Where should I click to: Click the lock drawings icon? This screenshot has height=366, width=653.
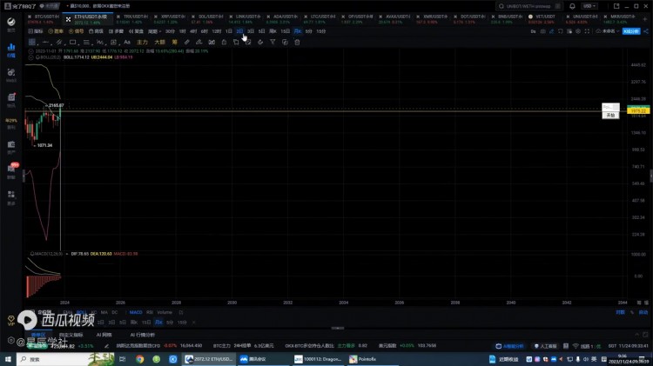point(224,42)
